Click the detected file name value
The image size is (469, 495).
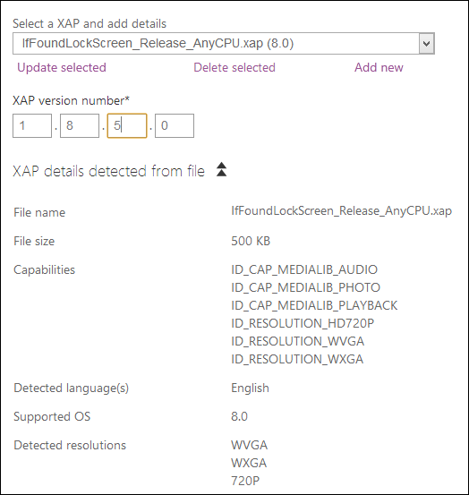[x=342, y=211]
